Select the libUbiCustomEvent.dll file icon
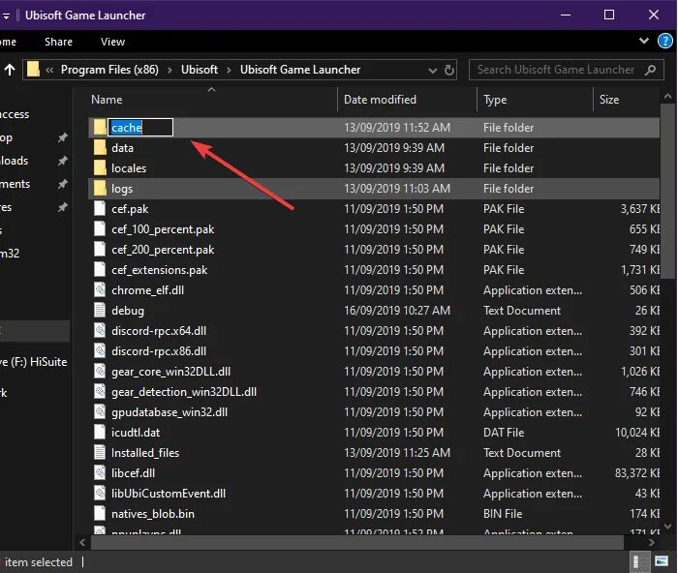This screenshot has height=573, width=678. point(100,493)
